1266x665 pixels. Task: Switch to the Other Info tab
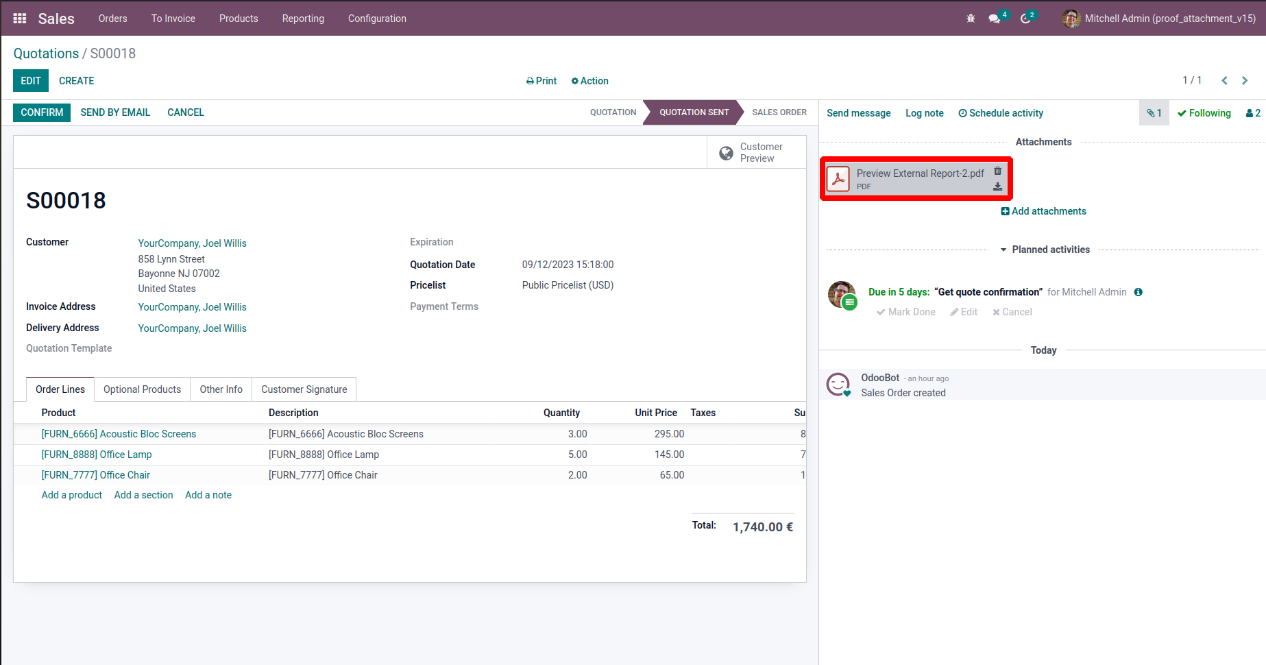(221, 389)
